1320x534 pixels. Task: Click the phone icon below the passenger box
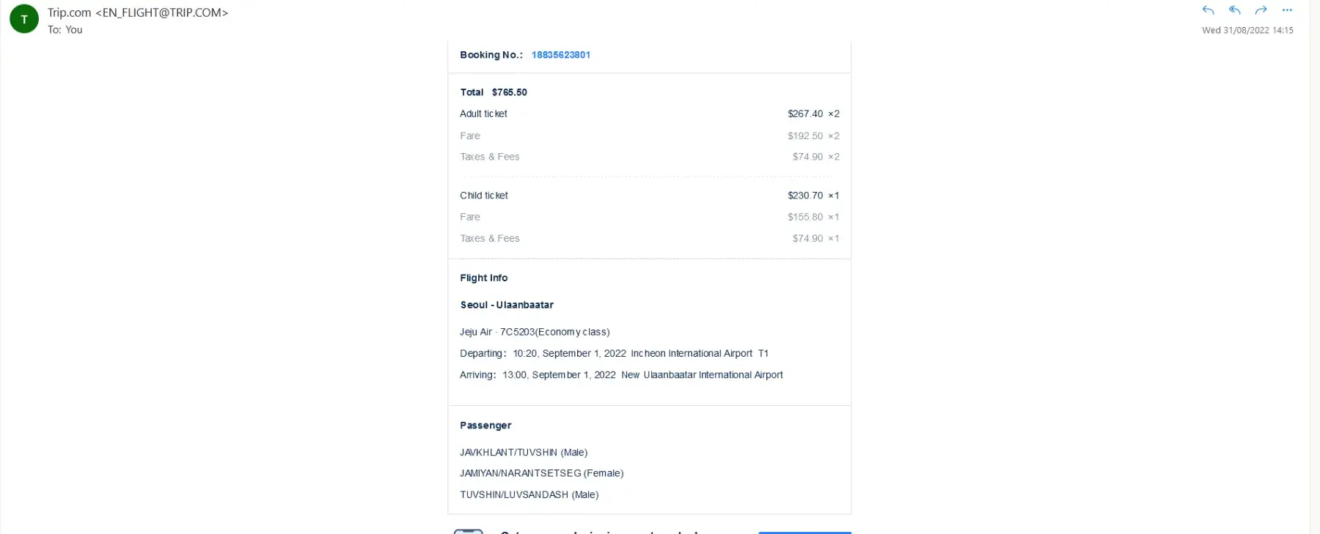(469, 531)
